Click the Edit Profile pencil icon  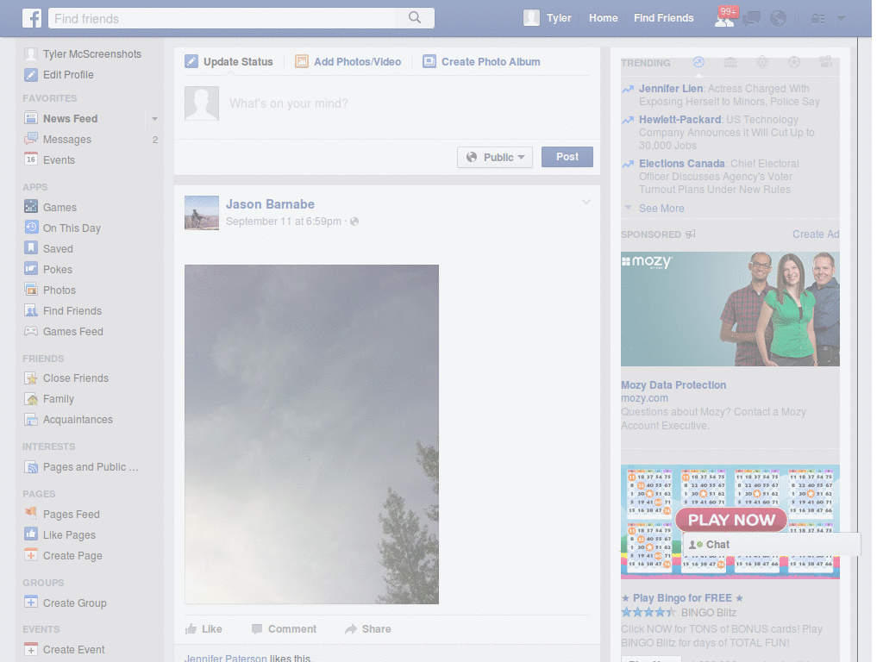[31, 74]
